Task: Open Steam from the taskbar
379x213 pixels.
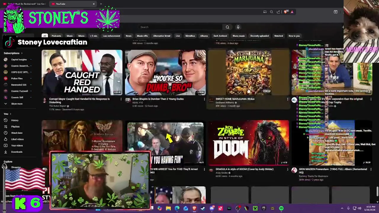Action: (x=203, y=209)
